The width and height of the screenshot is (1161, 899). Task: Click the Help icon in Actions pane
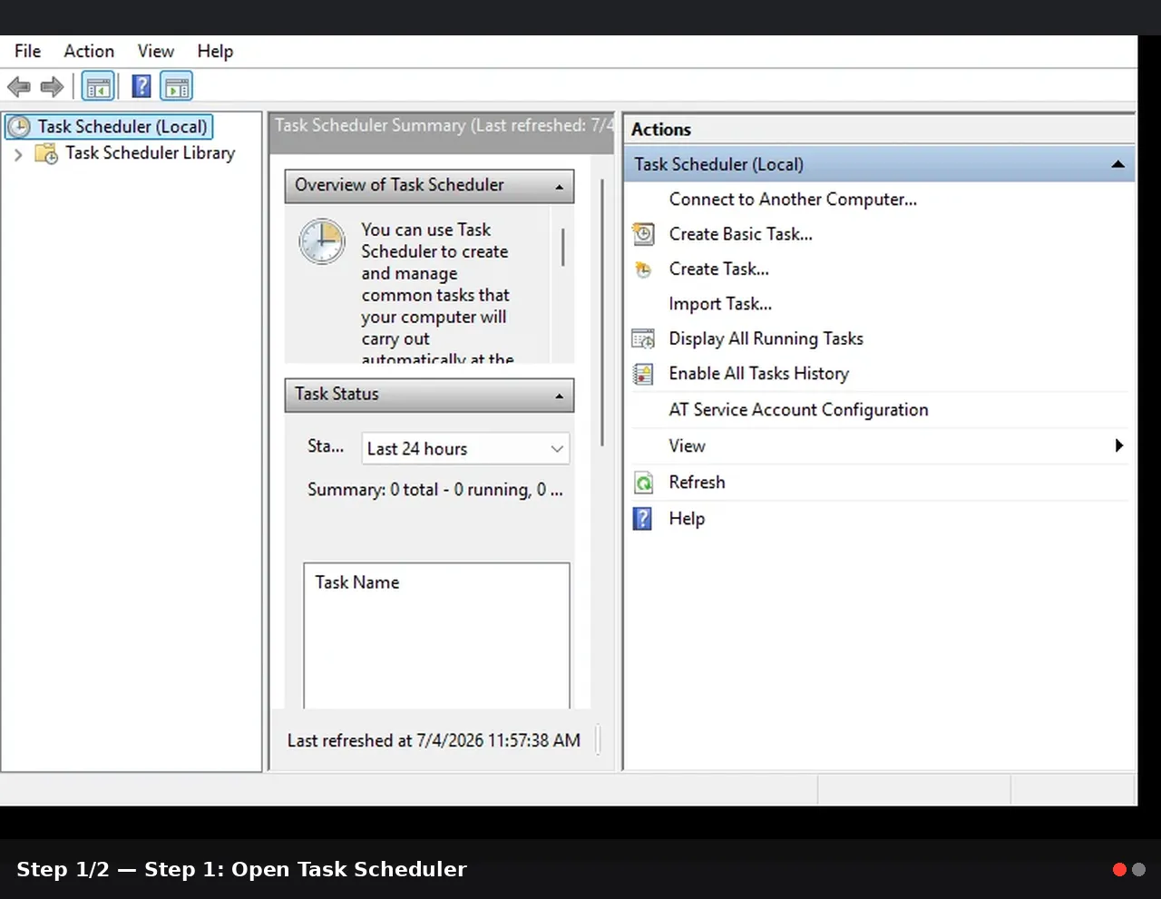[642, 519]
